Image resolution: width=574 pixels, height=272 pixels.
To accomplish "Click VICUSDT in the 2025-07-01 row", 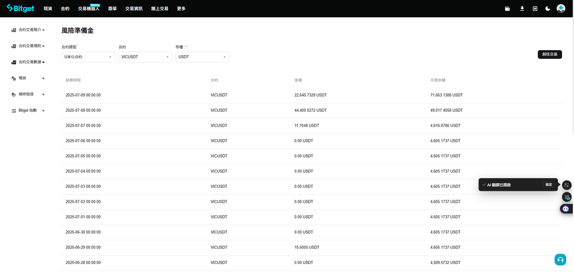I will (x=219, y=217).
